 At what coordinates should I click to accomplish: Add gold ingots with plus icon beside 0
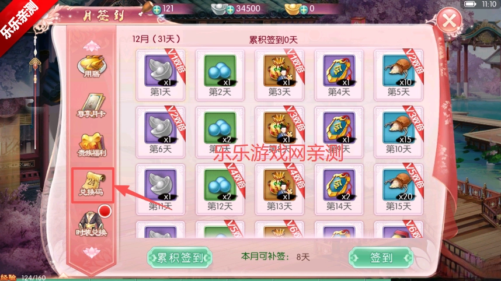(304, 10)
